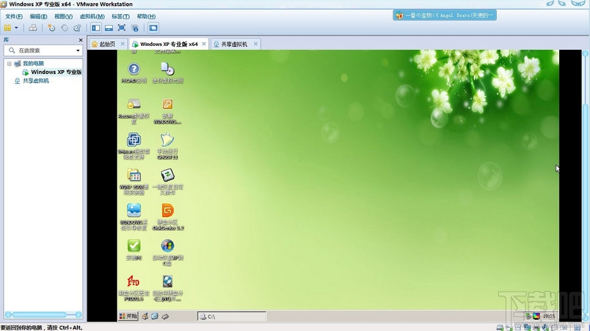Image resolution: width=590 pixels, height=331 pixels.
Task: Click the library search field 在此搜索
Action: pos(43,50)
